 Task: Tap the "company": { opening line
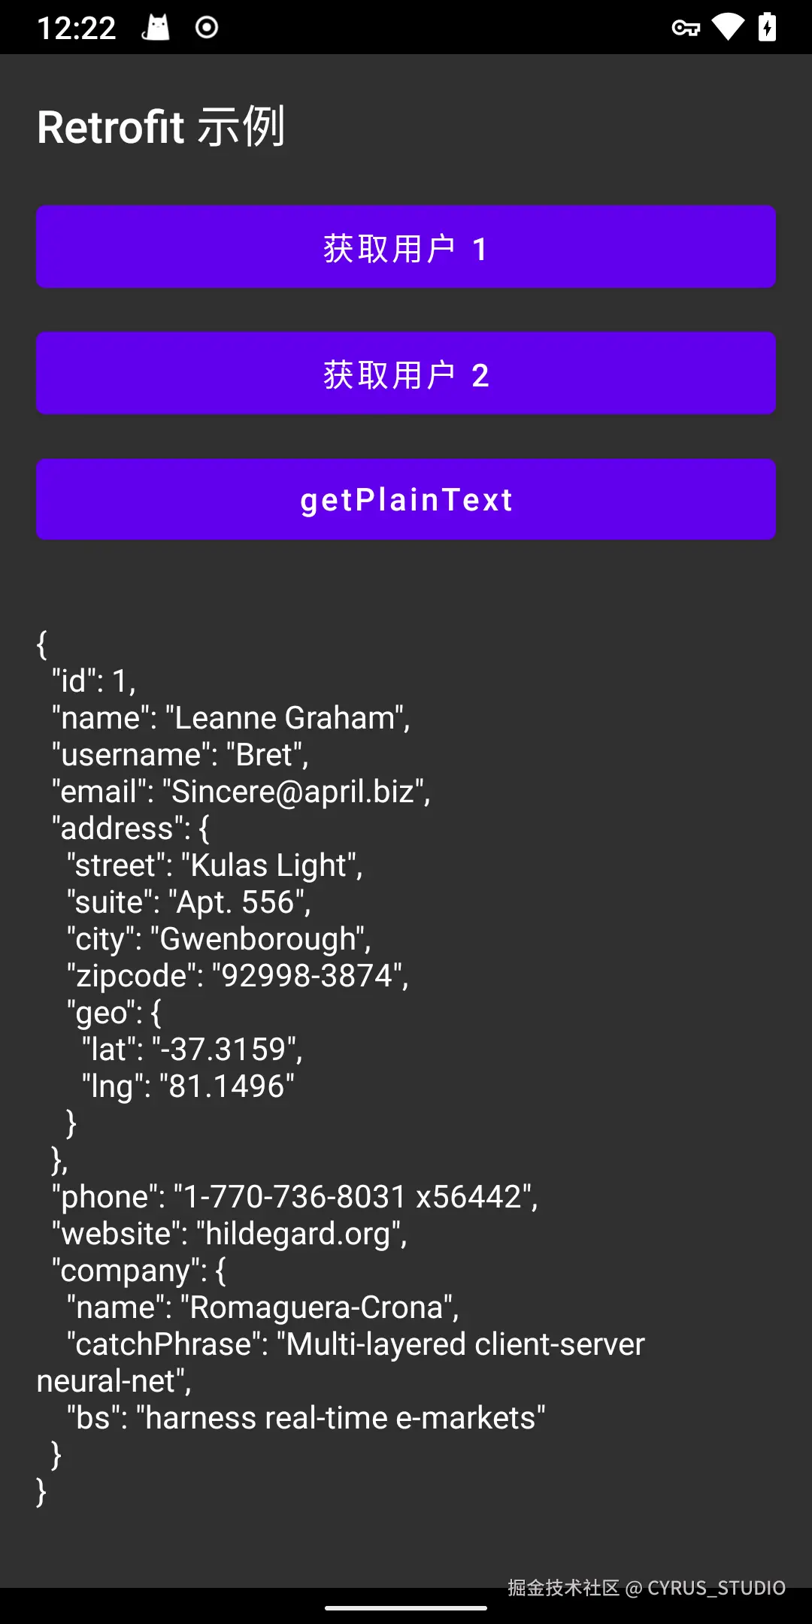tap(139, 1271)
